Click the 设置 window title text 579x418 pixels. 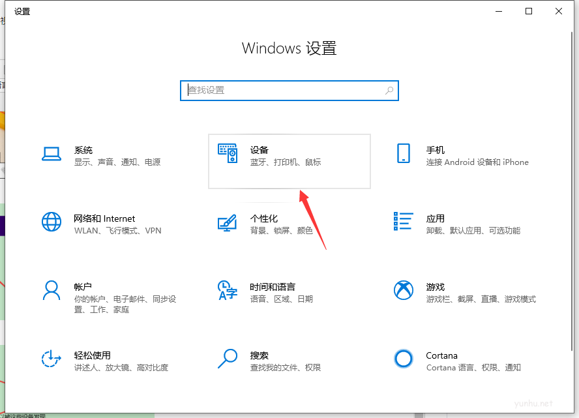tap(22, 12)
